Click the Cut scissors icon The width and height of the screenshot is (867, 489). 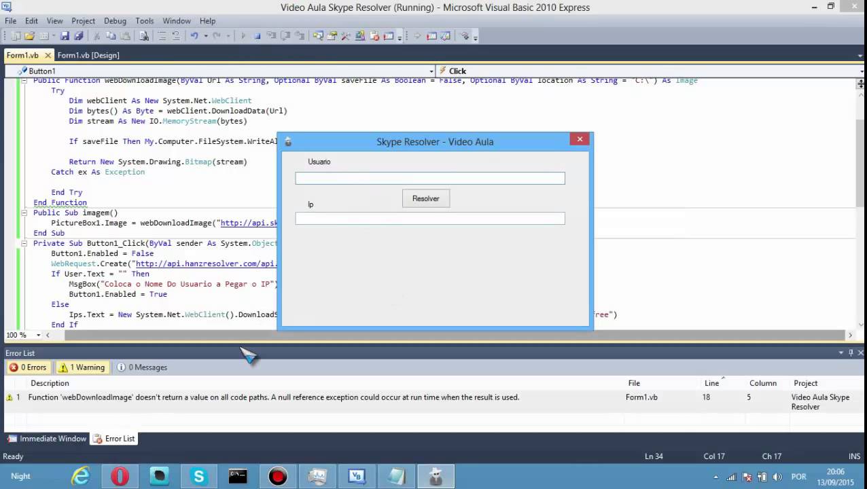(96, 36)
